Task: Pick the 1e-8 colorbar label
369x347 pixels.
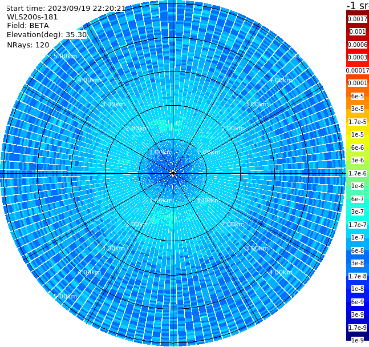Action: pos(358,289)
